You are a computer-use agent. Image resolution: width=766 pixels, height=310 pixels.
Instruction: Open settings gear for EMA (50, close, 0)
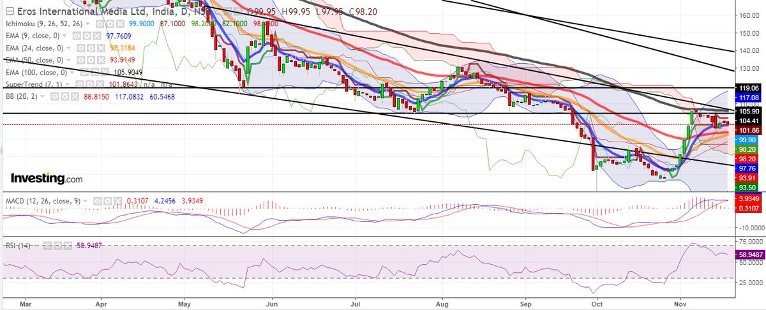click(x=91, y=60)
